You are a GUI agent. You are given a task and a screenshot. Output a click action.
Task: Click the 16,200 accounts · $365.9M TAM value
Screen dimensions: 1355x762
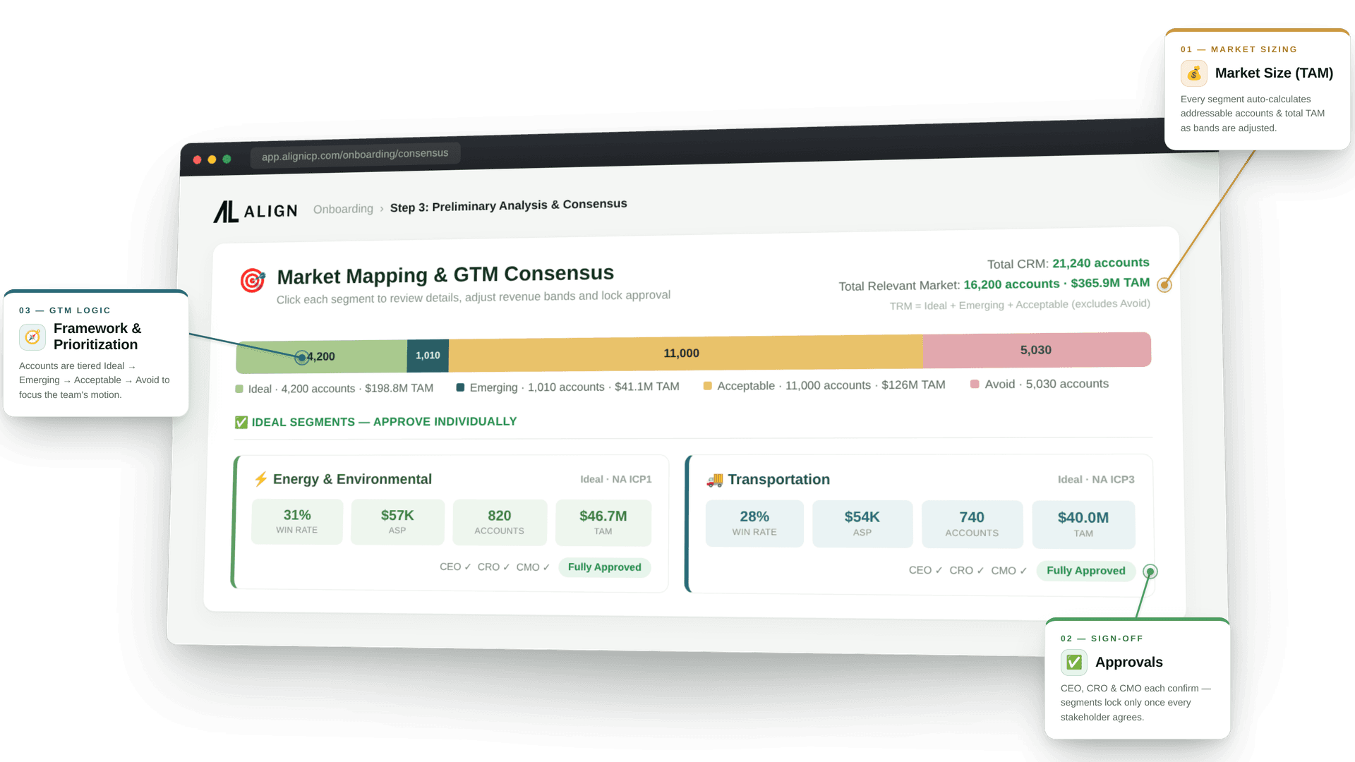[x=1056, y=284]
